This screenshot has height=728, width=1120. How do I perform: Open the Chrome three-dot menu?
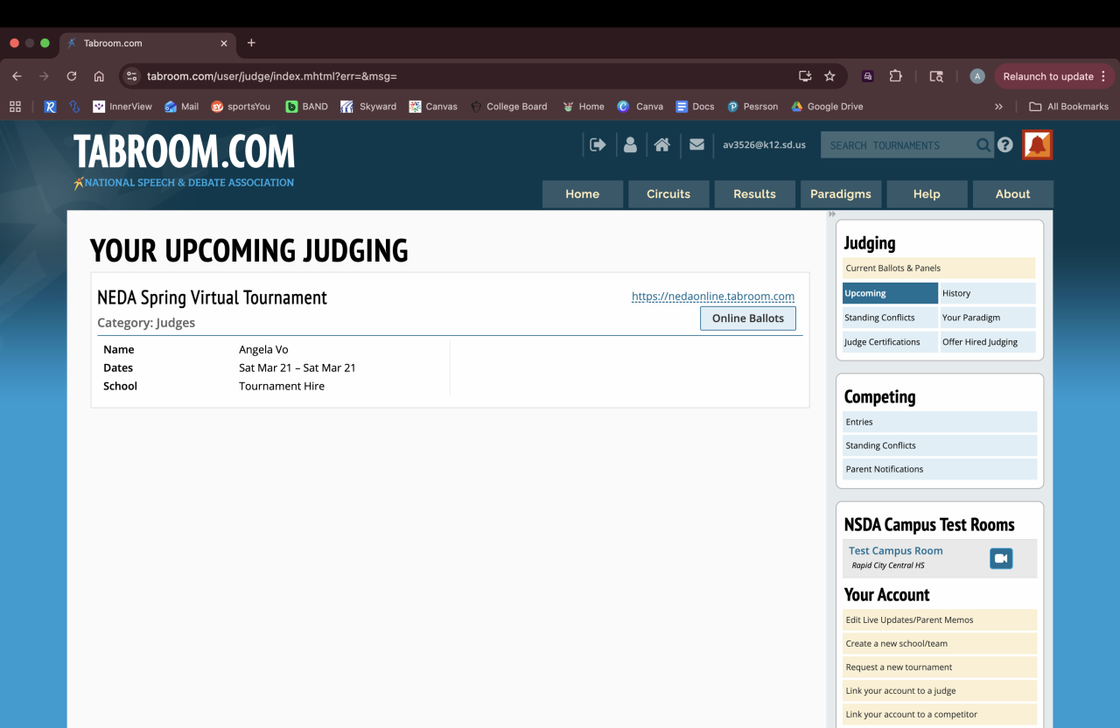click(x=1103, y=76)
